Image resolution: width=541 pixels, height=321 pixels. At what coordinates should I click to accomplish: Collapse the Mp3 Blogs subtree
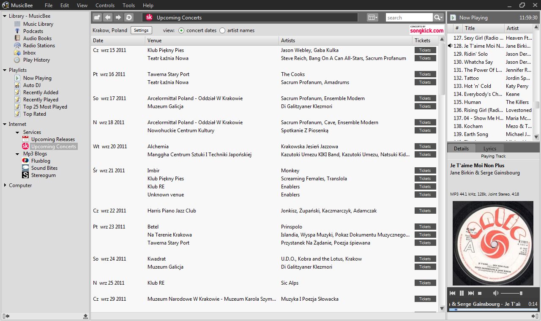pos(18,154)
